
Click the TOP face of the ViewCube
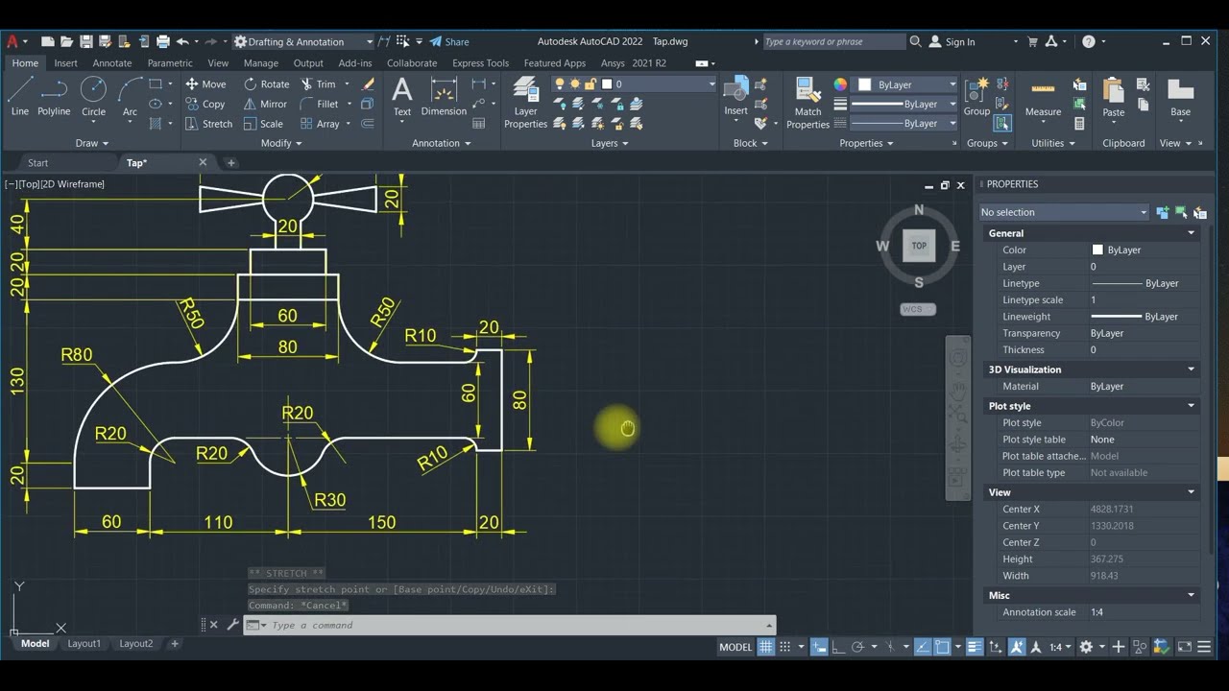(919, 247)
